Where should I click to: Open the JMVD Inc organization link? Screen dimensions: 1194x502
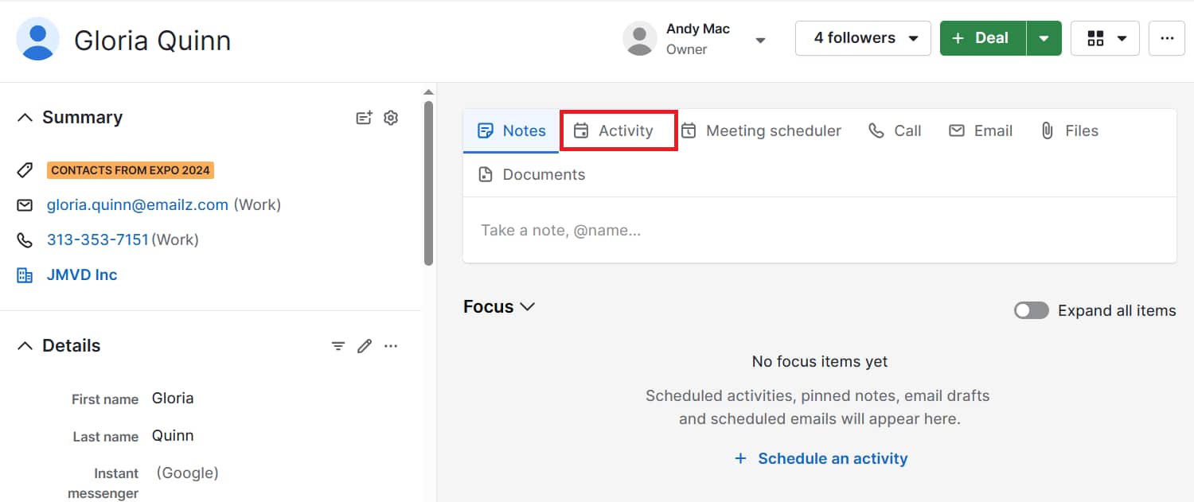[82, 274]
